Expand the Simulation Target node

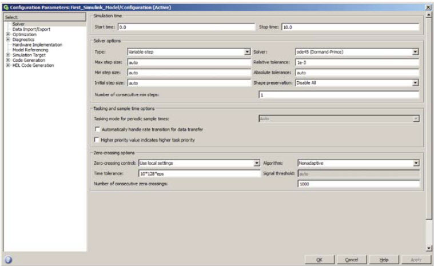coord(9,55)
